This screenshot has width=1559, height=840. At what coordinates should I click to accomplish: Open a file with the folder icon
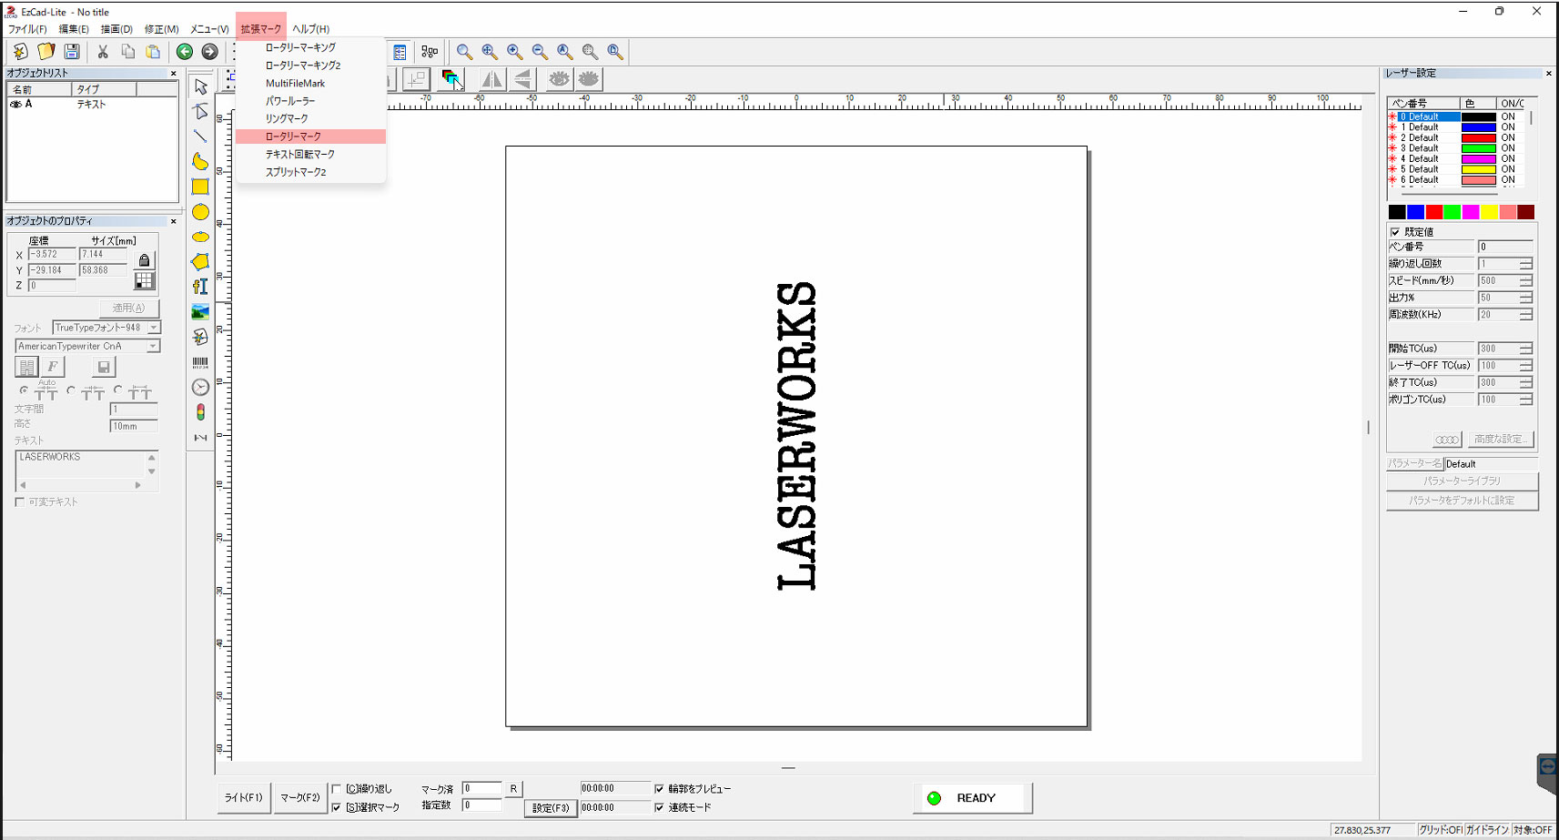[46, 52]
